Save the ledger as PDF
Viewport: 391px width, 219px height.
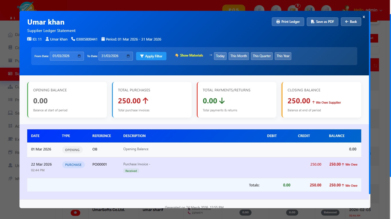coord(322,22)
